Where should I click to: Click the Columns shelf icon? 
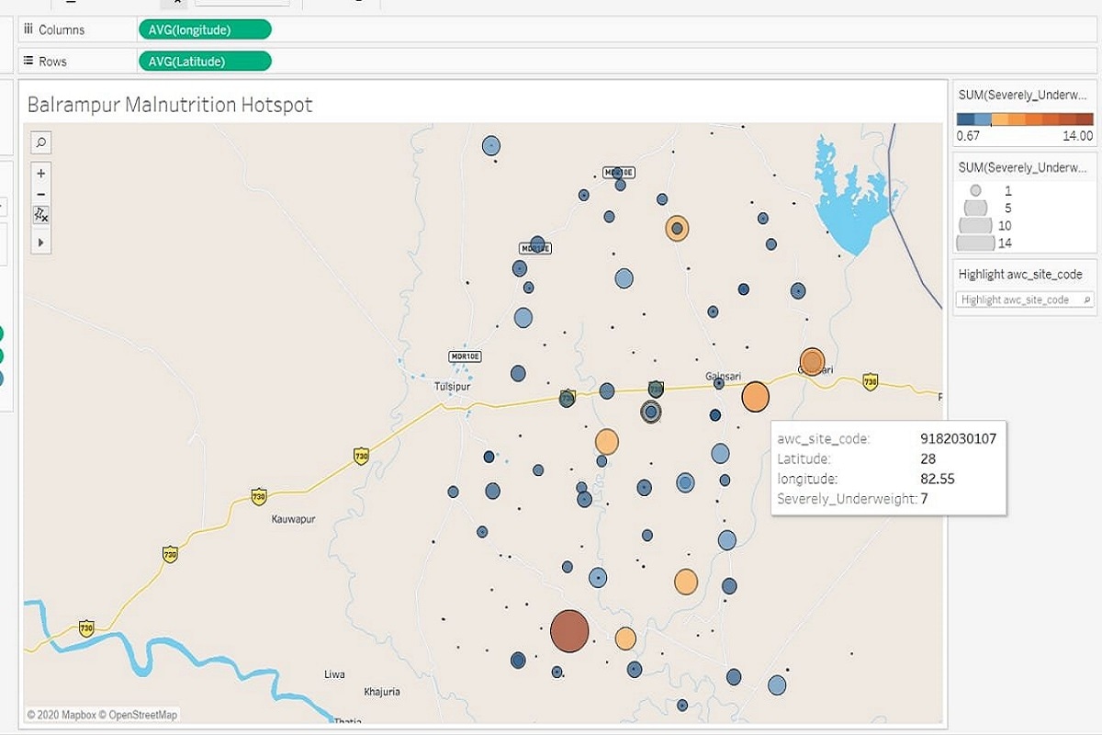pyautogui.click(x=28, y=30)
